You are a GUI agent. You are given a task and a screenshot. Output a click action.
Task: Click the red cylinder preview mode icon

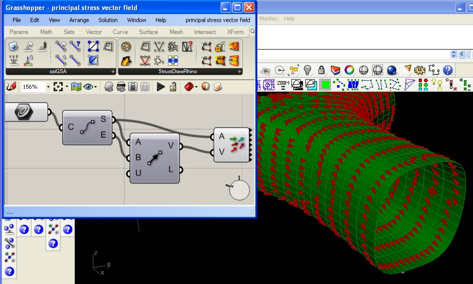click(189, 87)
